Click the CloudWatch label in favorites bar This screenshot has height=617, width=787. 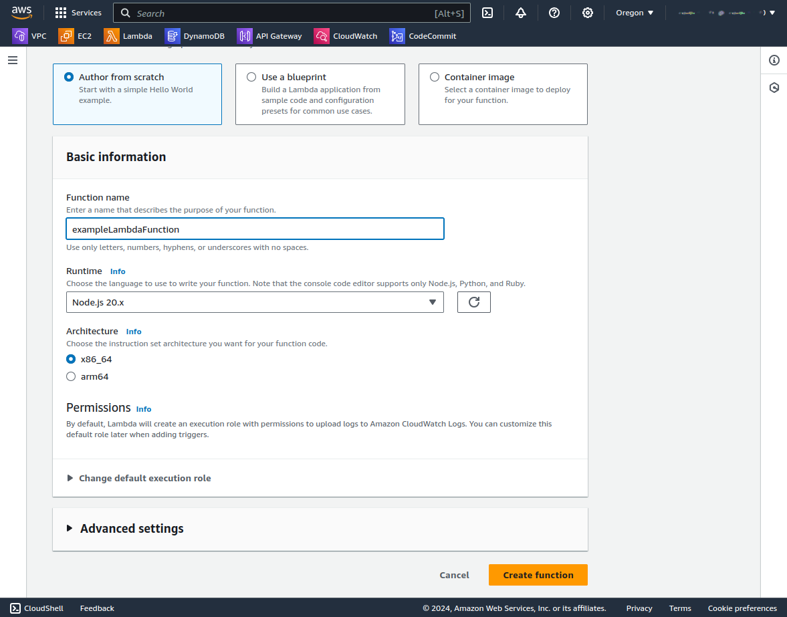coord(355,36)
